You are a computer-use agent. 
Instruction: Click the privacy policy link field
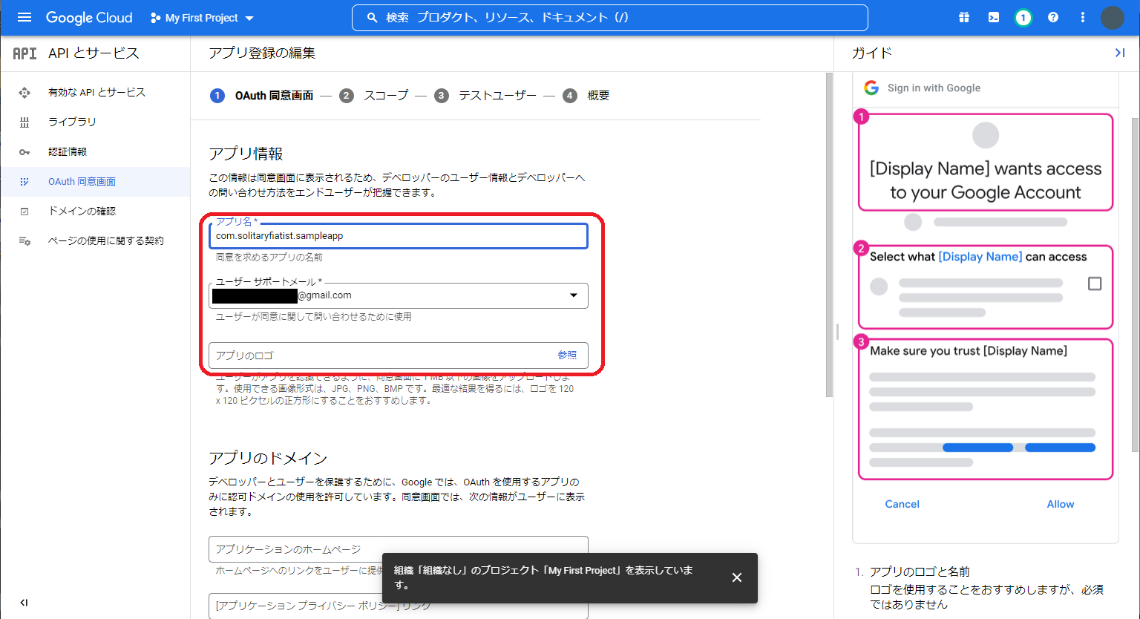click(x=399, y=606)
